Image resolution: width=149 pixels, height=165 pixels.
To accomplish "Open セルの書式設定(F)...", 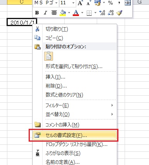I will (x=75, y=135).
